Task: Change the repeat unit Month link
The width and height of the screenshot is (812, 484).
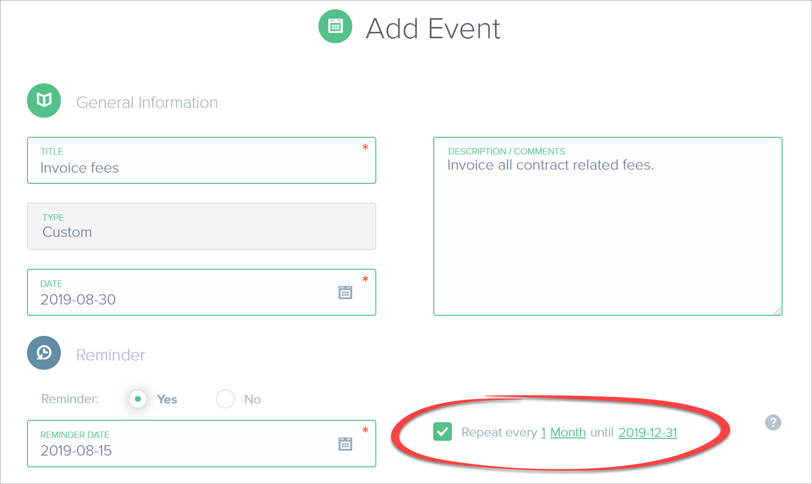Action: (568, 433)
